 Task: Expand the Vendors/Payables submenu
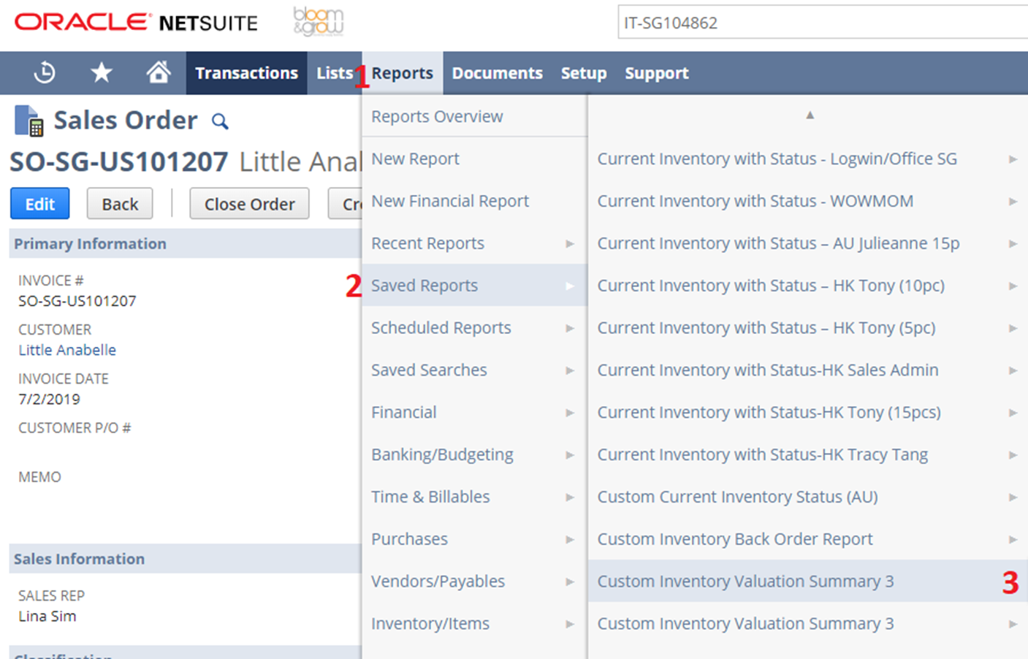pos(474,582)
